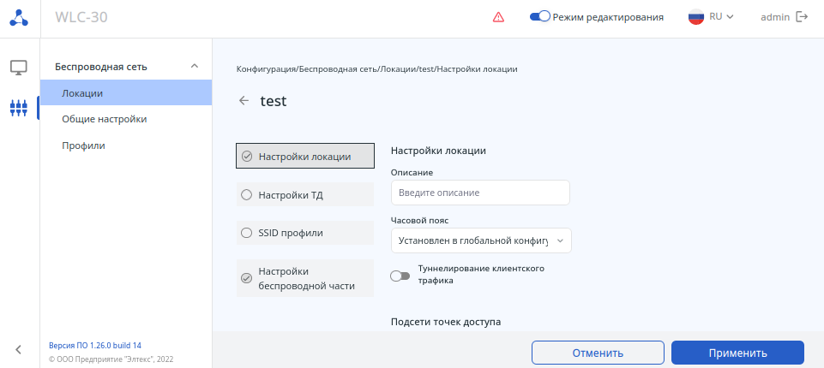Open the time zone dropdown
Viewport: 824px width, 368px height.
(x=480, y=240)
